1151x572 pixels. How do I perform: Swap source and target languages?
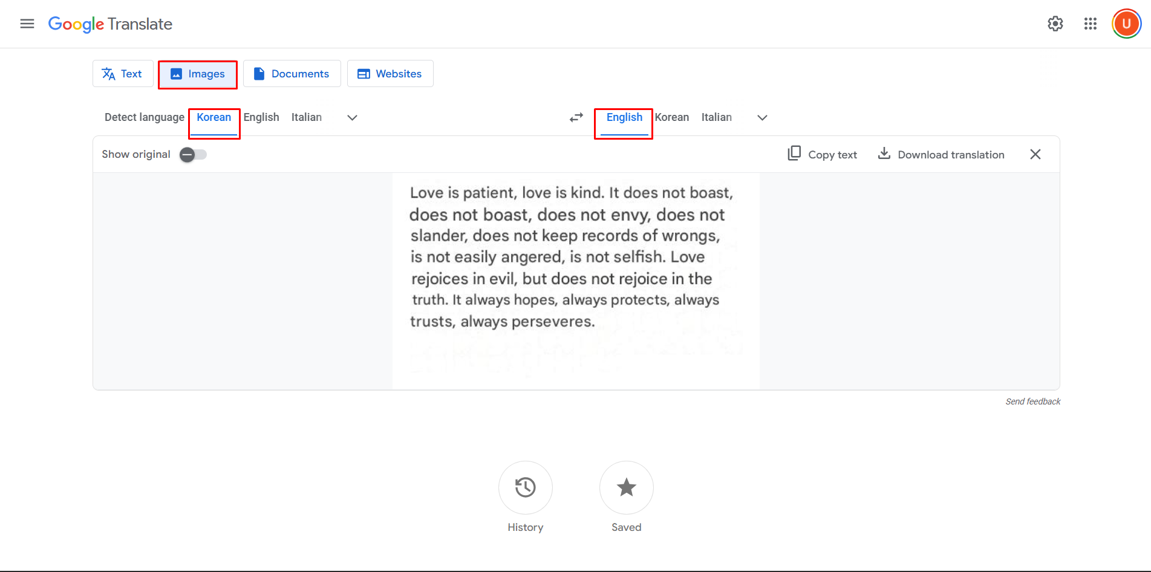pos(575,117)
